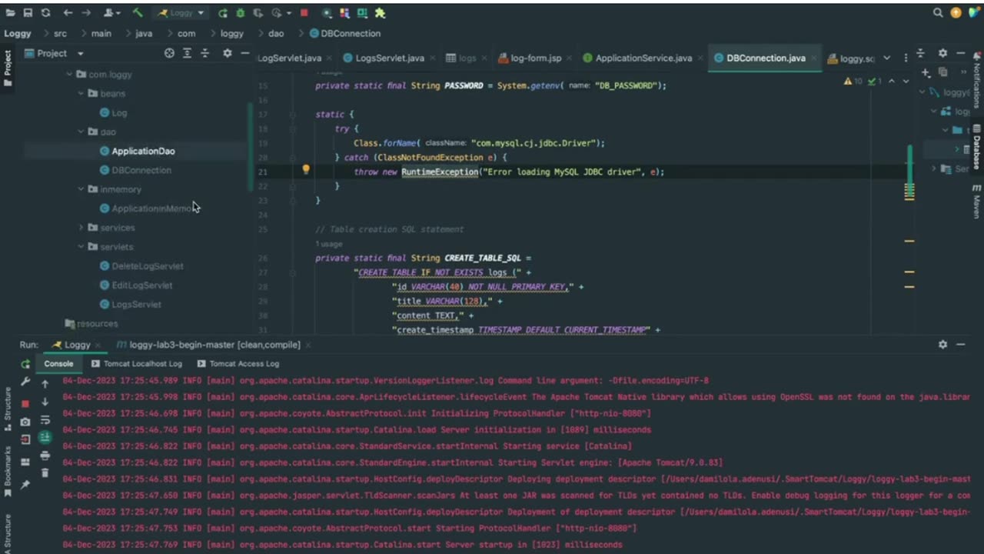Collapse the com.loggy package
Image resolution: width=984 pixels, height=554 pixels.
(69, 75)
